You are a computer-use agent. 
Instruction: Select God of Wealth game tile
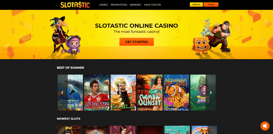point(123,93)
